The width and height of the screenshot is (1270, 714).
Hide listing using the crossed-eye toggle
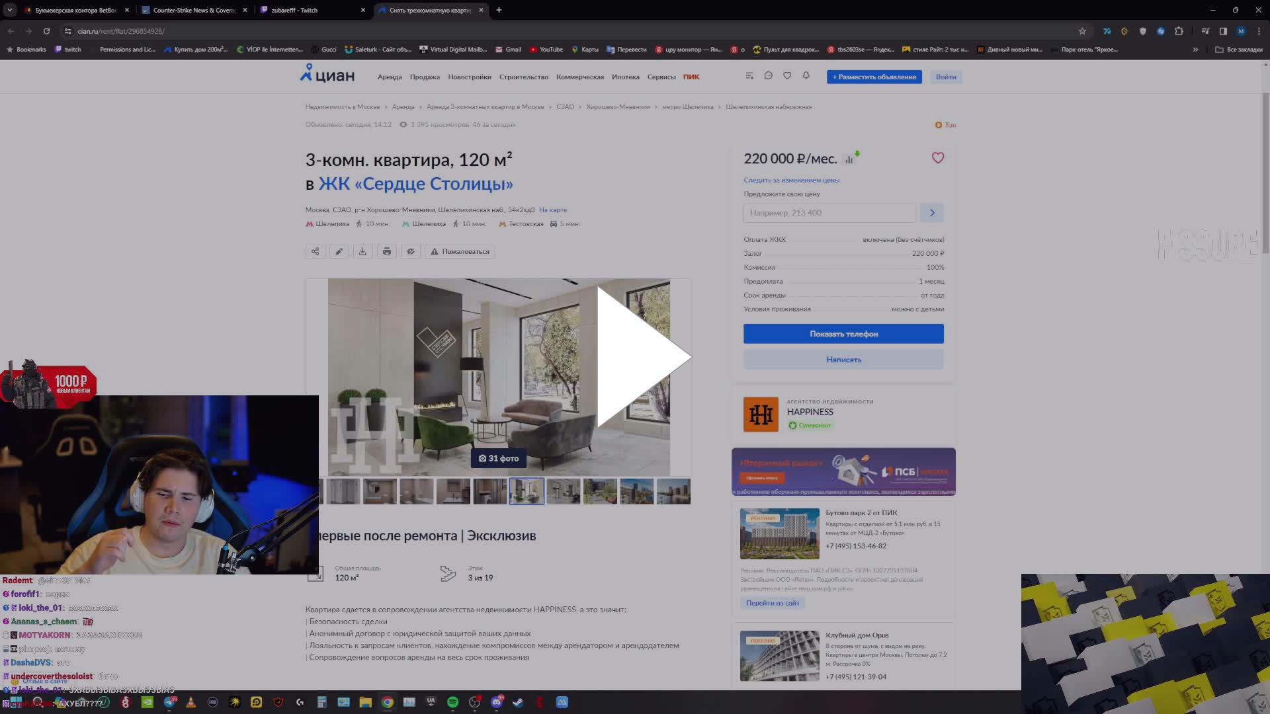click(x=410, y=251)
